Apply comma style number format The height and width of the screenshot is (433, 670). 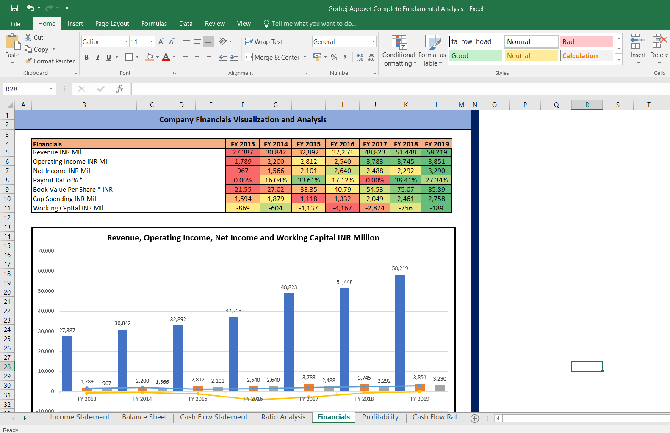click(x=345, y=57)
